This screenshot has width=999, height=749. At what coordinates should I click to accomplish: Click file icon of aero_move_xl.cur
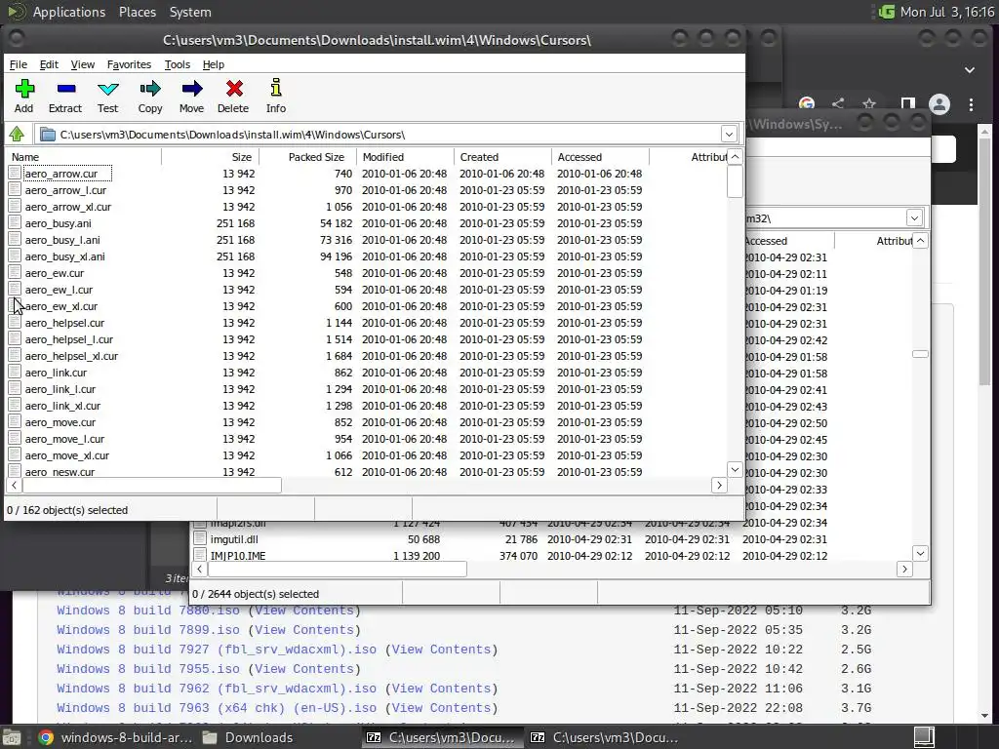(15, 454)
